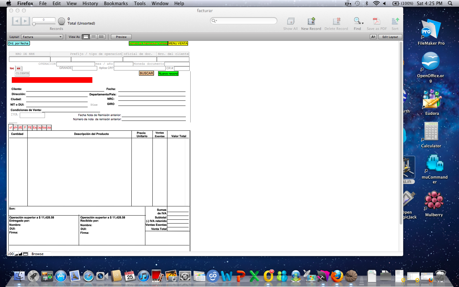Click the Edit Layout button
The height and width of the screenshot is (287, 459).
click(390, 37)
